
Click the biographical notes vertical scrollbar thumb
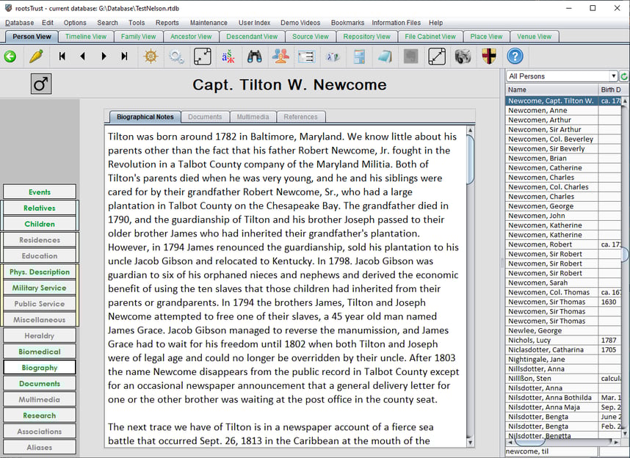[x=470, y=160]
